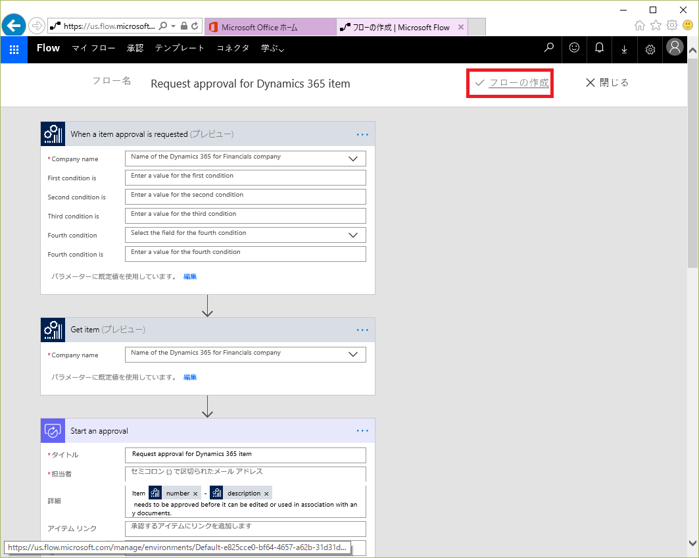Click the browser favorites star icon
The image size is (699, 558).
656,26
